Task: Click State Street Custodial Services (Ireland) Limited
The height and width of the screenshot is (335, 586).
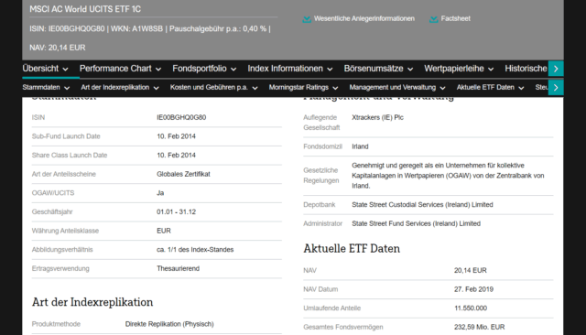Action: [x=422, y=205]
